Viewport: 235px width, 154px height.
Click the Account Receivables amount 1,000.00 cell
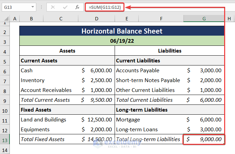click(x=97, y=90)
